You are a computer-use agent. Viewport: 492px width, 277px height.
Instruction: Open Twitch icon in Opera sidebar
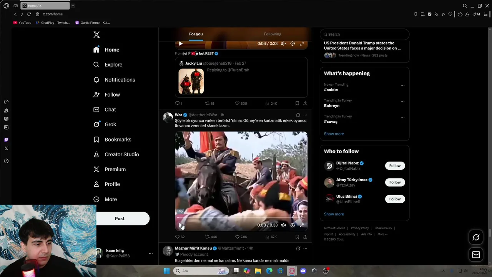pos(6,140)
